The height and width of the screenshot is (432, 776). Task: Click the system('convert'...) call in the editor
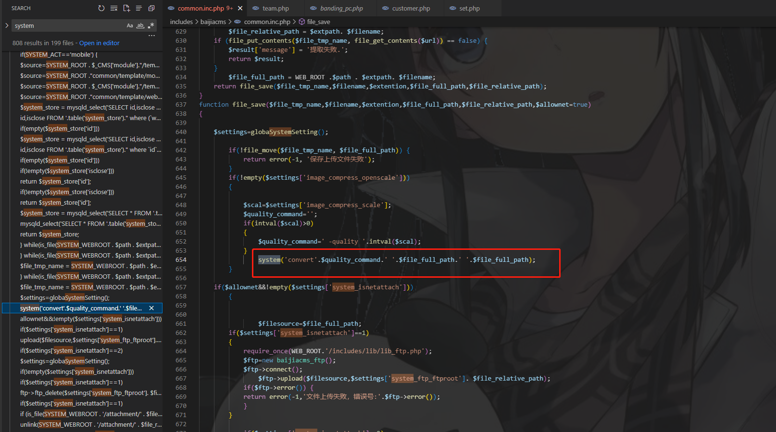pyautogui.click(x=397, y=260)
